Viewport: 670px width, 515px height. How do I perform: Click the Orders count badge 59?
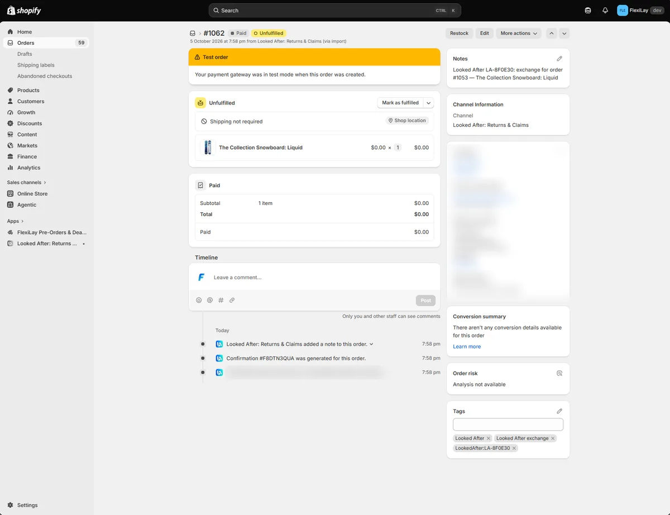coord(82,43)
